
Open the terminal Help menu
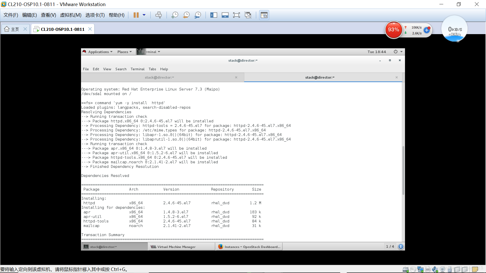click(164, 69)
